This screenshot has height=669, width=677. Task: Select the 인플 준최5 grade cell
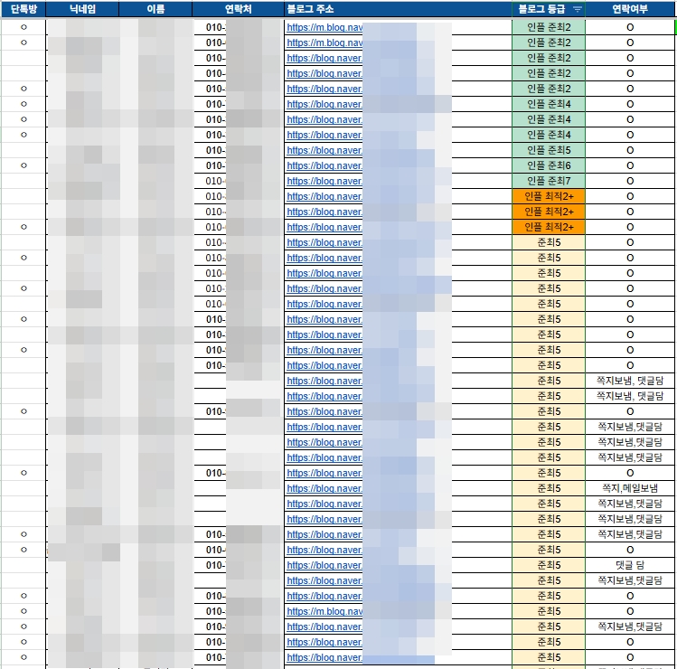click(548, 150)
